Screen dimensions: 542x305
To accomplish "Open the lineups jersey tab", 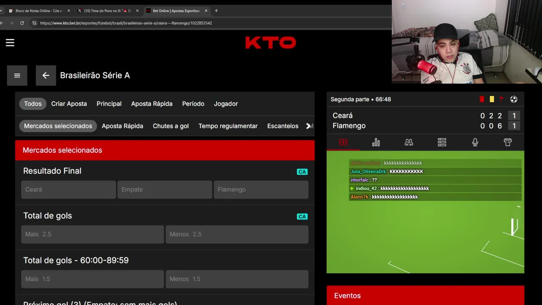I will tap(508, 142).
